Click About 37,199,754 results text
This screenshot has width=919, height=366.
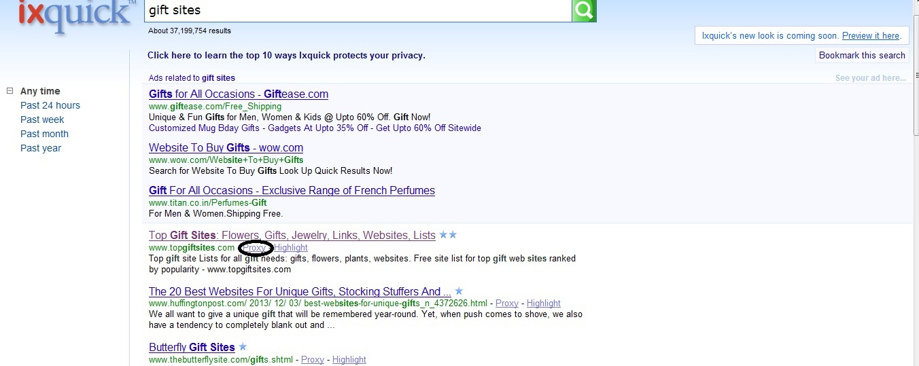click(190, 31)
